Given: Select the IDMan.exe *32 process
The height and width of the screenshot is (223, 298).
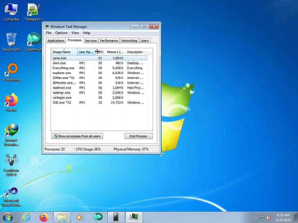Looking at the screenshot, I should point(99,78).
